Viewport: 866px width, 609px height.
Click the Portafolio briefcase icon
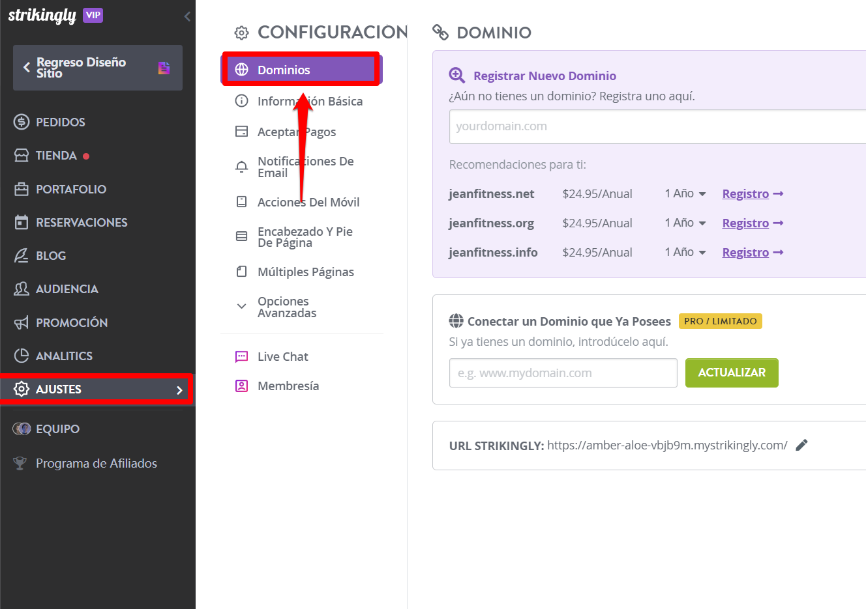(x=22, y=189)
